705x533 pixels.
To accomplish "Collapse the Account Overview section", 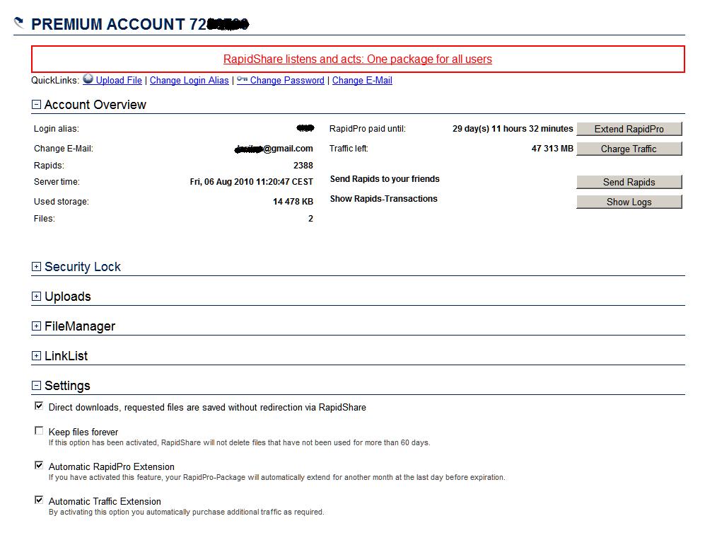I will point(36,105).
